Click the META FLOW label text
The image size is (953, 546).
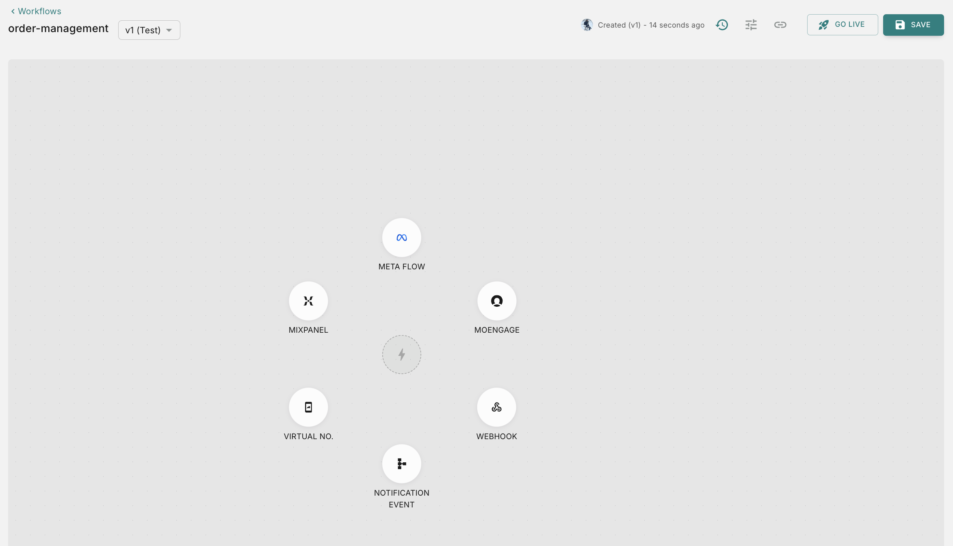[401, 266]
